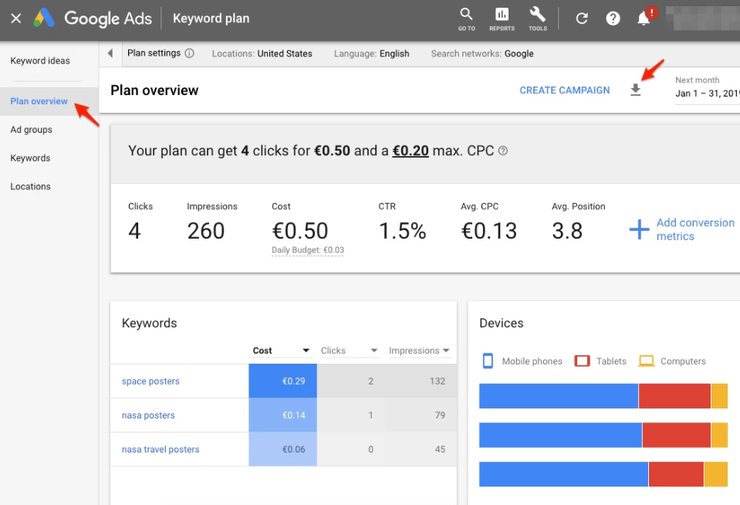
Task: Collapse the panel using the left arrow
Action: tap(110, 53)
